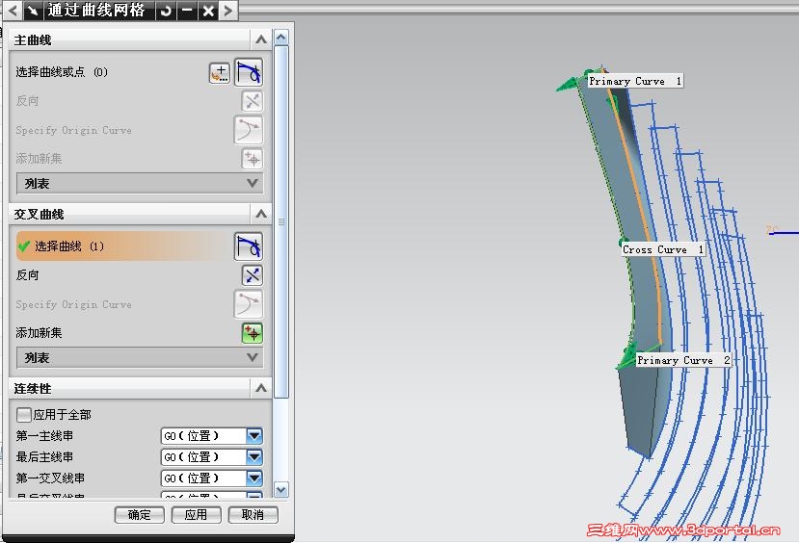
Task: Click Specify Origin Curve icon in 主曲线
Action: (249, 130)
